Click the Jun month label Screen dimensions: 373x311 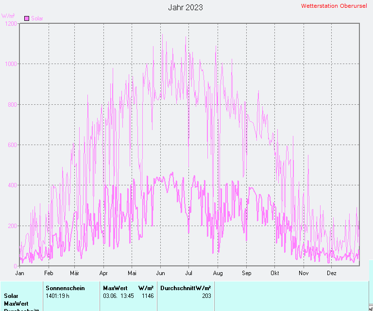161,273
